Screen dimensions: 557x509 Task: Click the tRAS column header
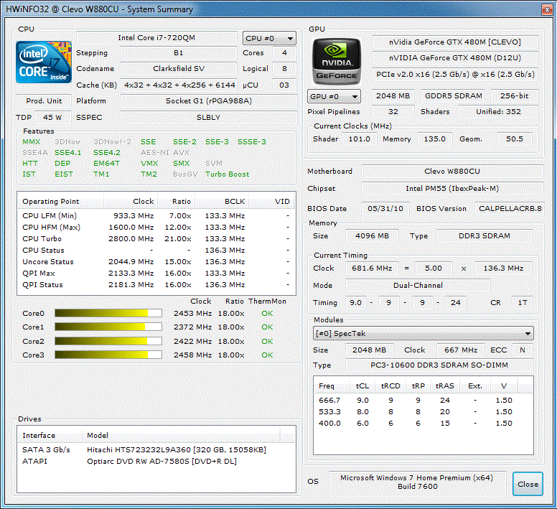445,386
